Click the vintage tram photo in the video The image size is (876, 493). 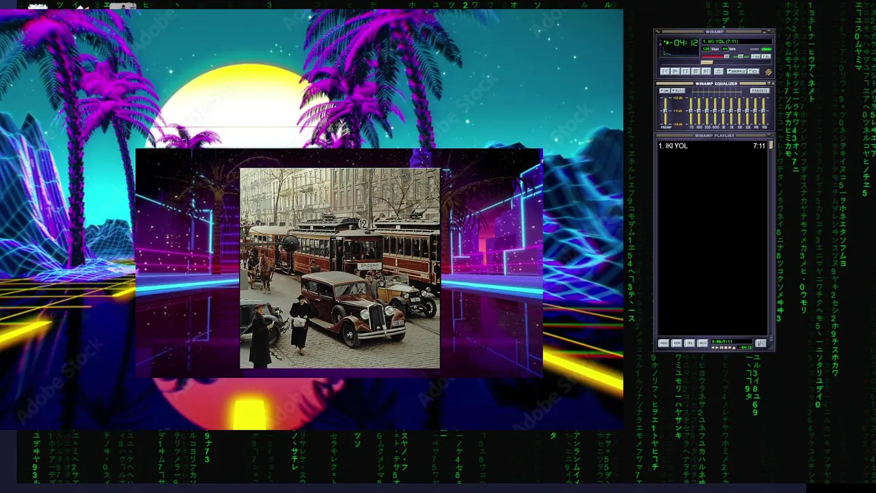(340, 268)
